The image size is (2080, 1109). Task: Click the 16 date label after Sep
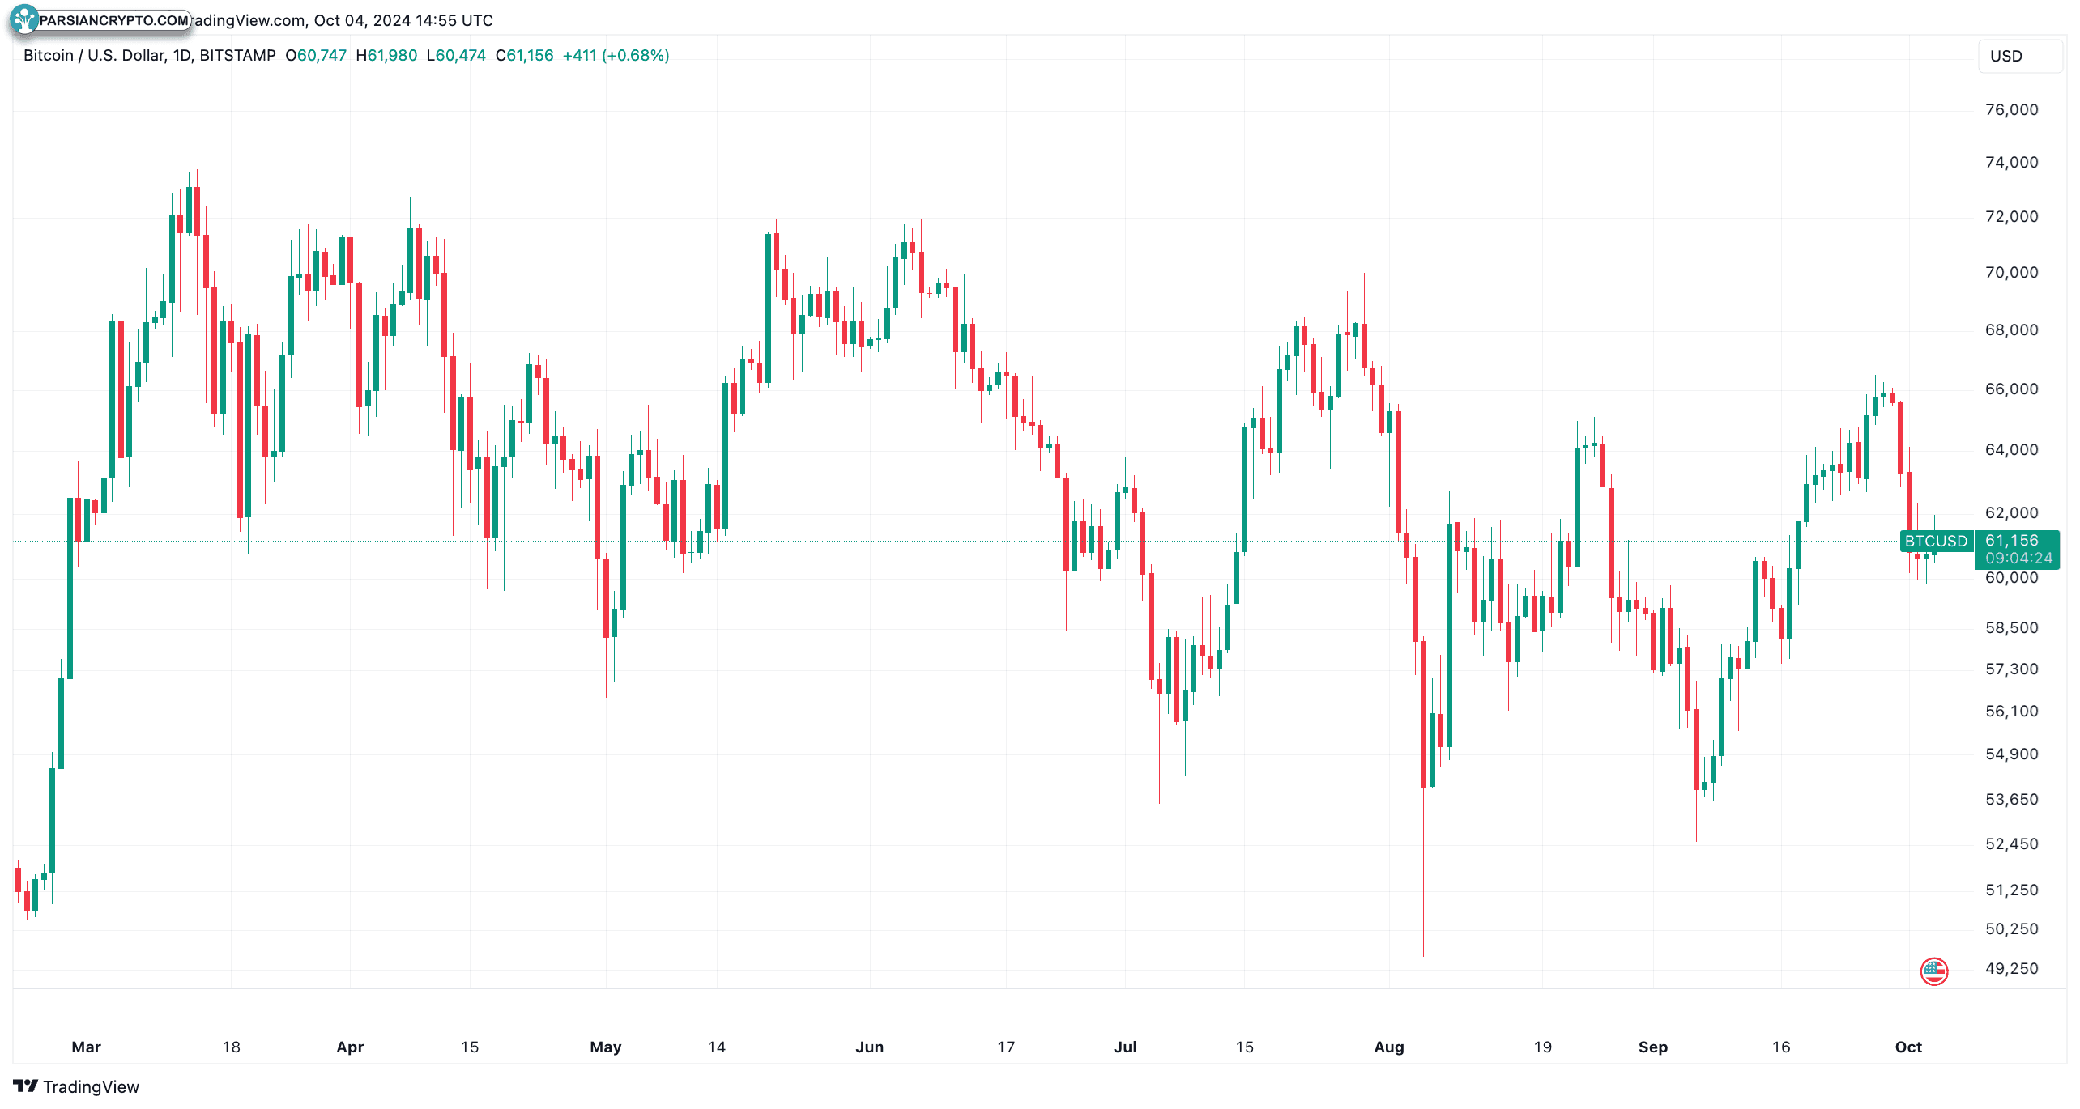[x=1780, y=1047]
